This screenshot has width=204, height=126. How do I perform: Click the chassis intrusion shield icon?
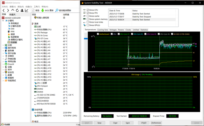(35, 18)
